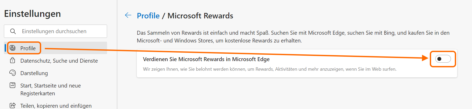Image resolution: width=472 pixels, height=109 pixels.
Task: Click the Darstellung palette icon
Action: [x=13, y=73]
